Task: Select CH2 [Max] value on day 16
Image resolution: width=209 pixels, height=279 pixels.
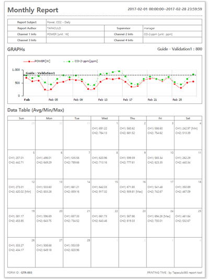Action: (131, 192)
